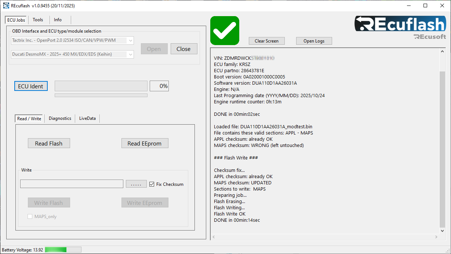This screenshot has width=451, height=254.
Task: Click the 'Engine runtime counter: 0h:13m' line
Action: point(248,102)
